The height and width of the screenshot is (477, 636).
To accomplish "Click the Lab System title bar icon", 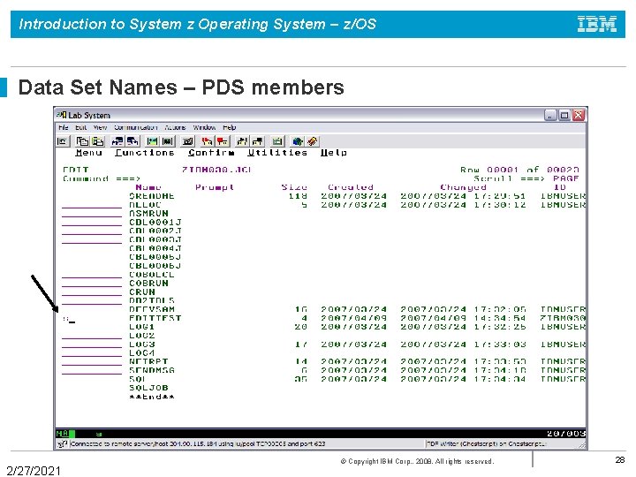I will (61, 115).
